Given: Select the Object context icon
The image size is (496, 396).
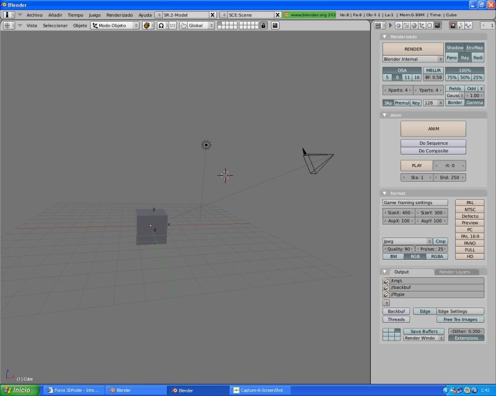Looking at the screenshot, I should 422,25.
